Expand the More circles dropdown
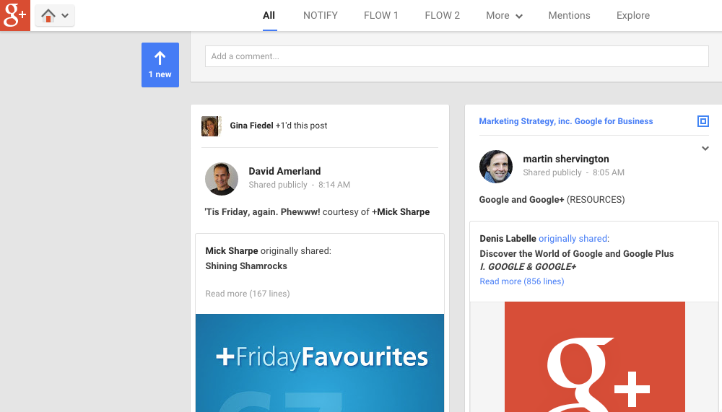Viewport: 722px width, 412px height. [x=504, y=16]
